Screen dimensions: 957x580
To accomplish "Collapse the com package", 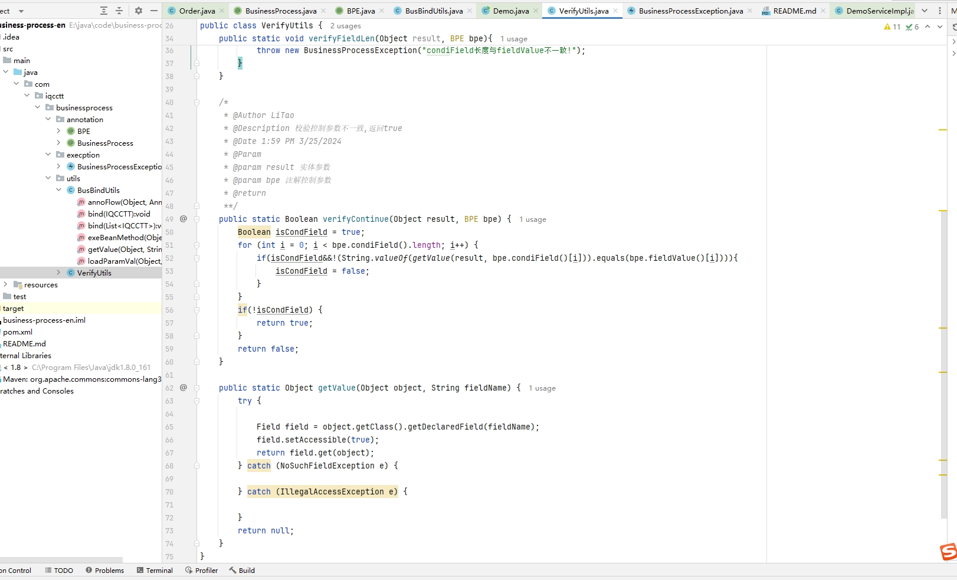I will (x=17, y=84).
